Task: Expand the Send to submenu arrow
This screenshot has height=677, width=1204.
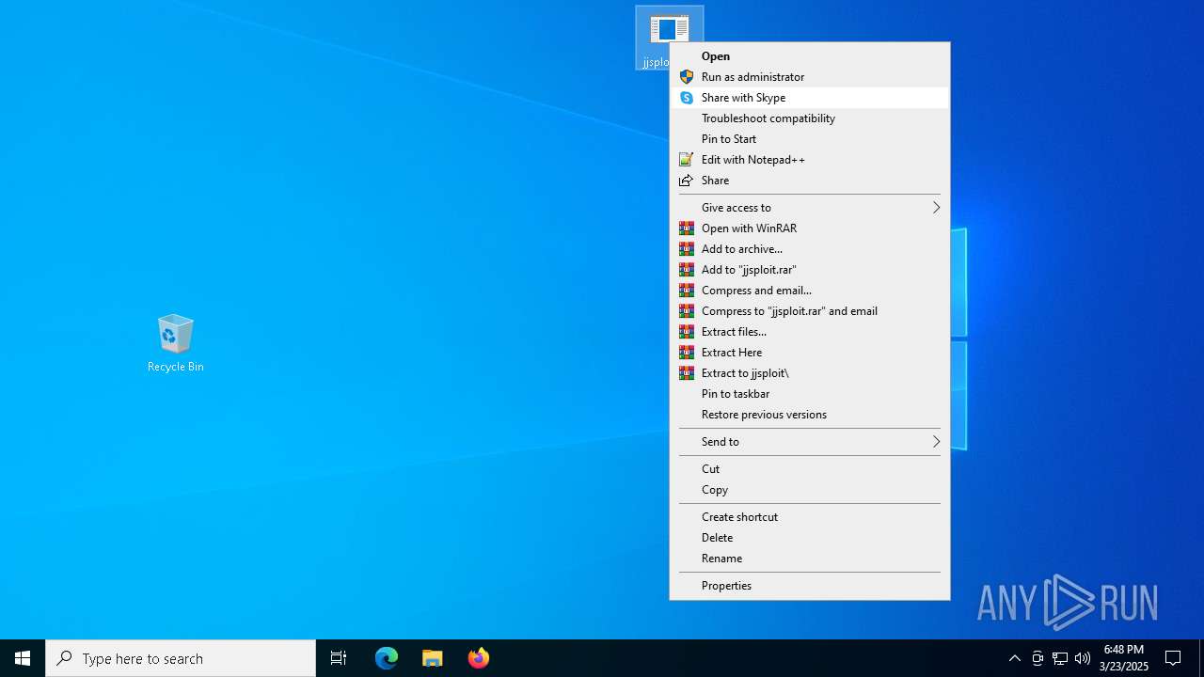Action: pos(936,442)
